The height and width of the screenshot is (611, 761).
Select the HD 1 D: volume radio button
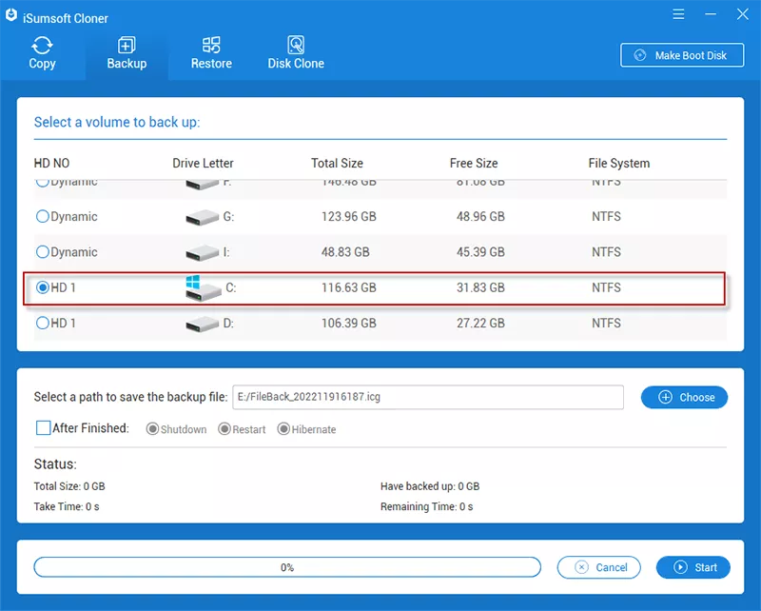(43, 324)
